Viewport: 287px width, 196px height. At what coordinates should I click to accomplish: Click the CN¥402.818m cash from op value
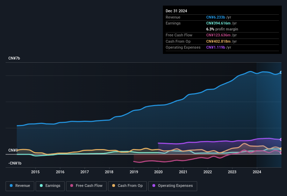click(x=218, y=41)
